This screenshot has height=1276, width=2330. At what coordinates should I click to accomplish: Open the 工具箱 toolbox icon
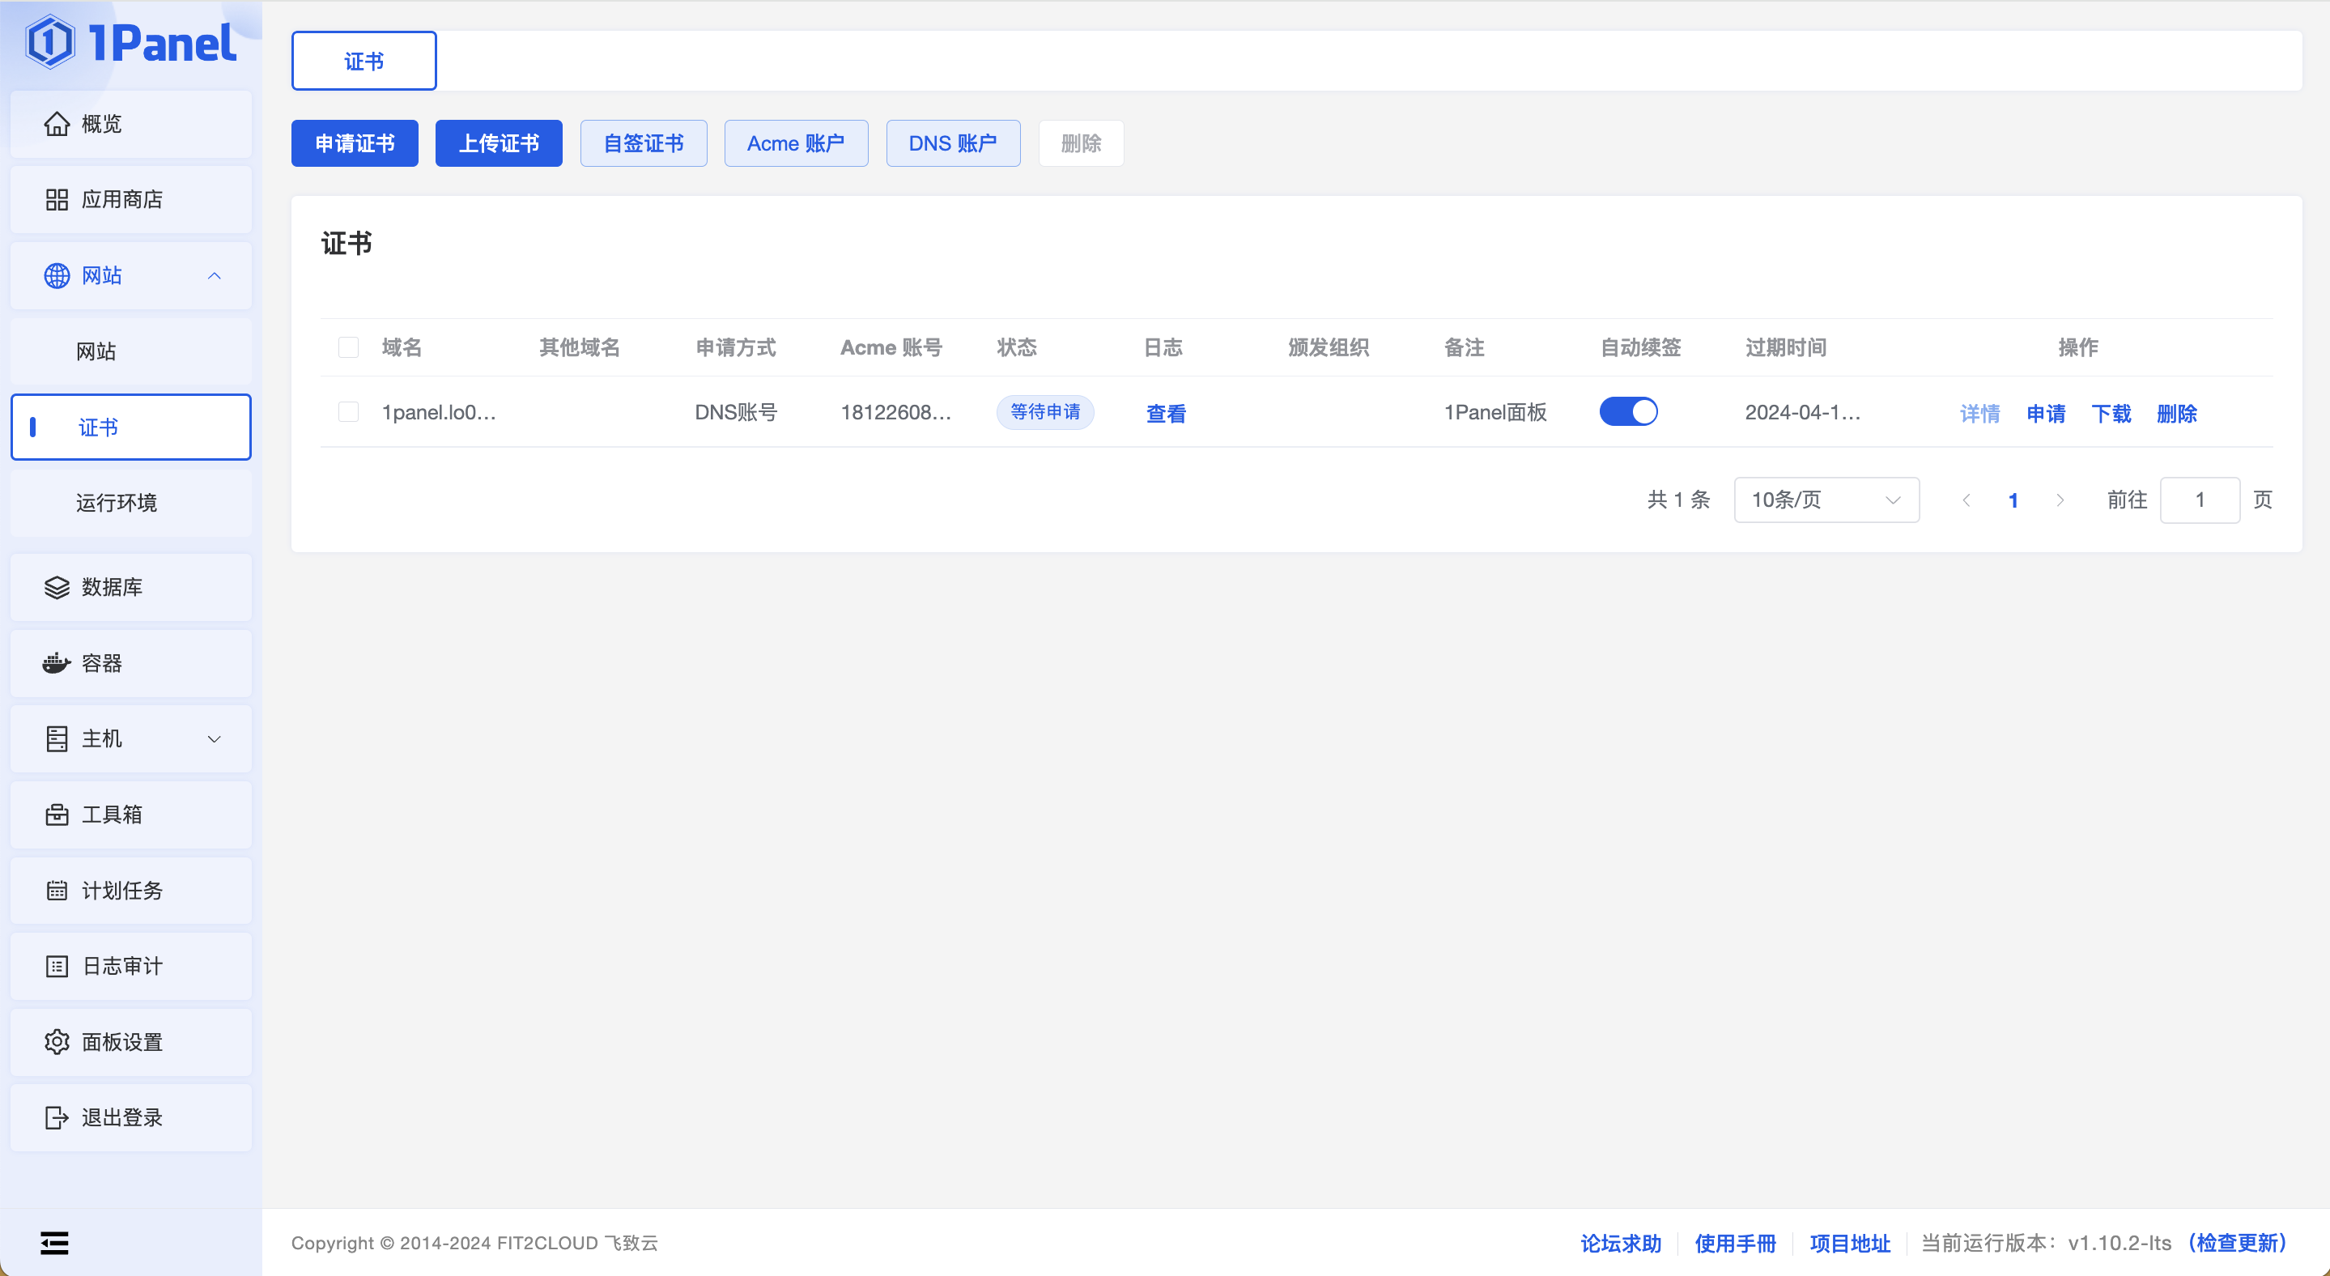click(x=56, y=815)
